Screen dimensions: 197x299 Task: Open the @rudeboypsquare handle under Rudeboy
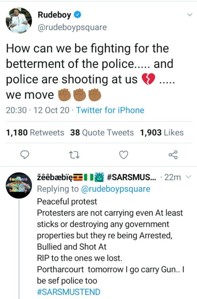click(72, 27)
